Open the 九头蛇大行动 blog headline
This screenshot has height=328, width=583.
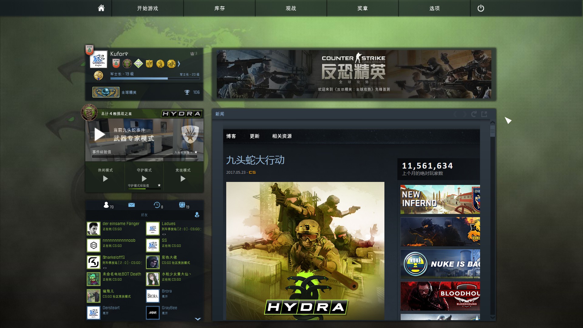255,160
